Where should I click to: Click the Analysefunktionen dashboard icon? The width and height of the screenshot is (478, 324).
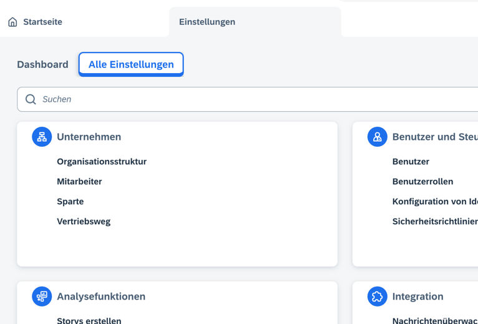42,297
